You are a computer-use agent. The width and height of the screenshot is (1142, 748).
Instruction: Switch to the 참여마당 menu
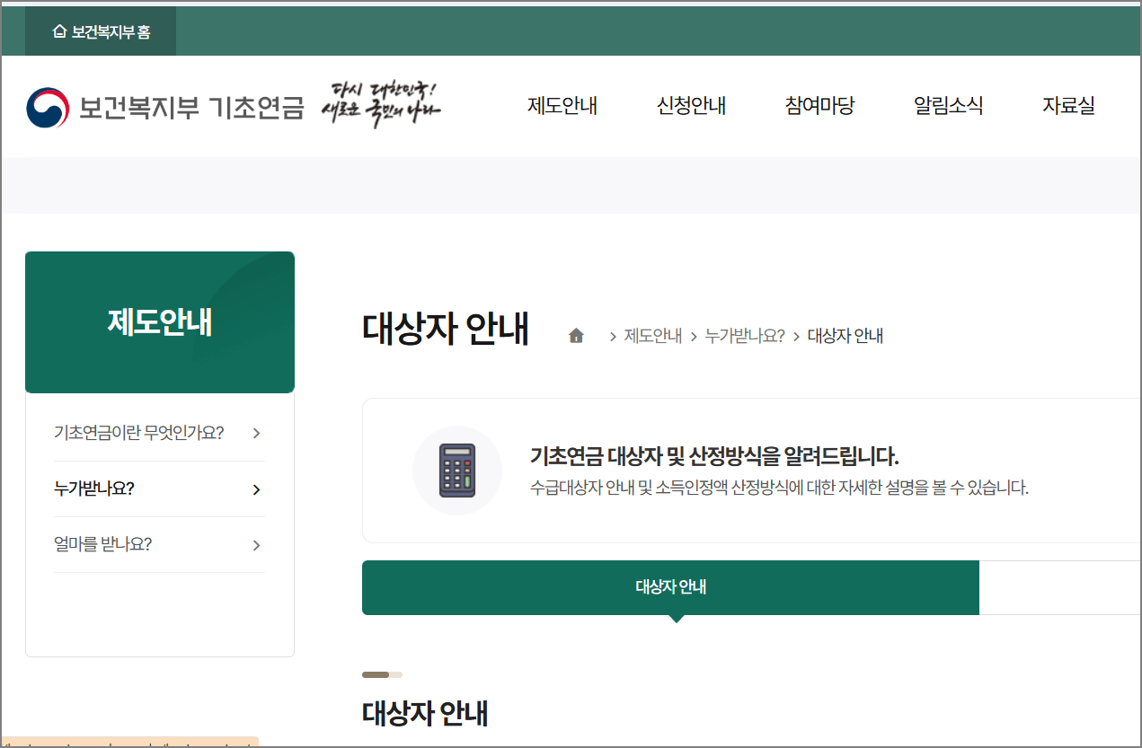(x=819, y=105)
